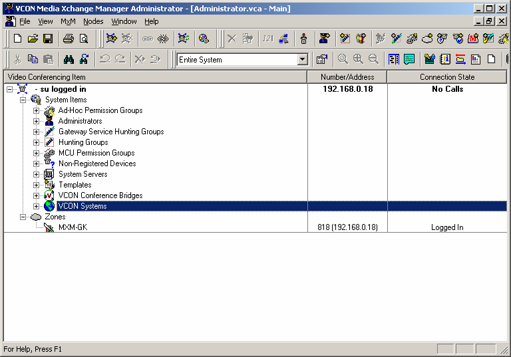511x357 pixels.
Task: Expand MCU Permission Groups
Action: point(36,153)
